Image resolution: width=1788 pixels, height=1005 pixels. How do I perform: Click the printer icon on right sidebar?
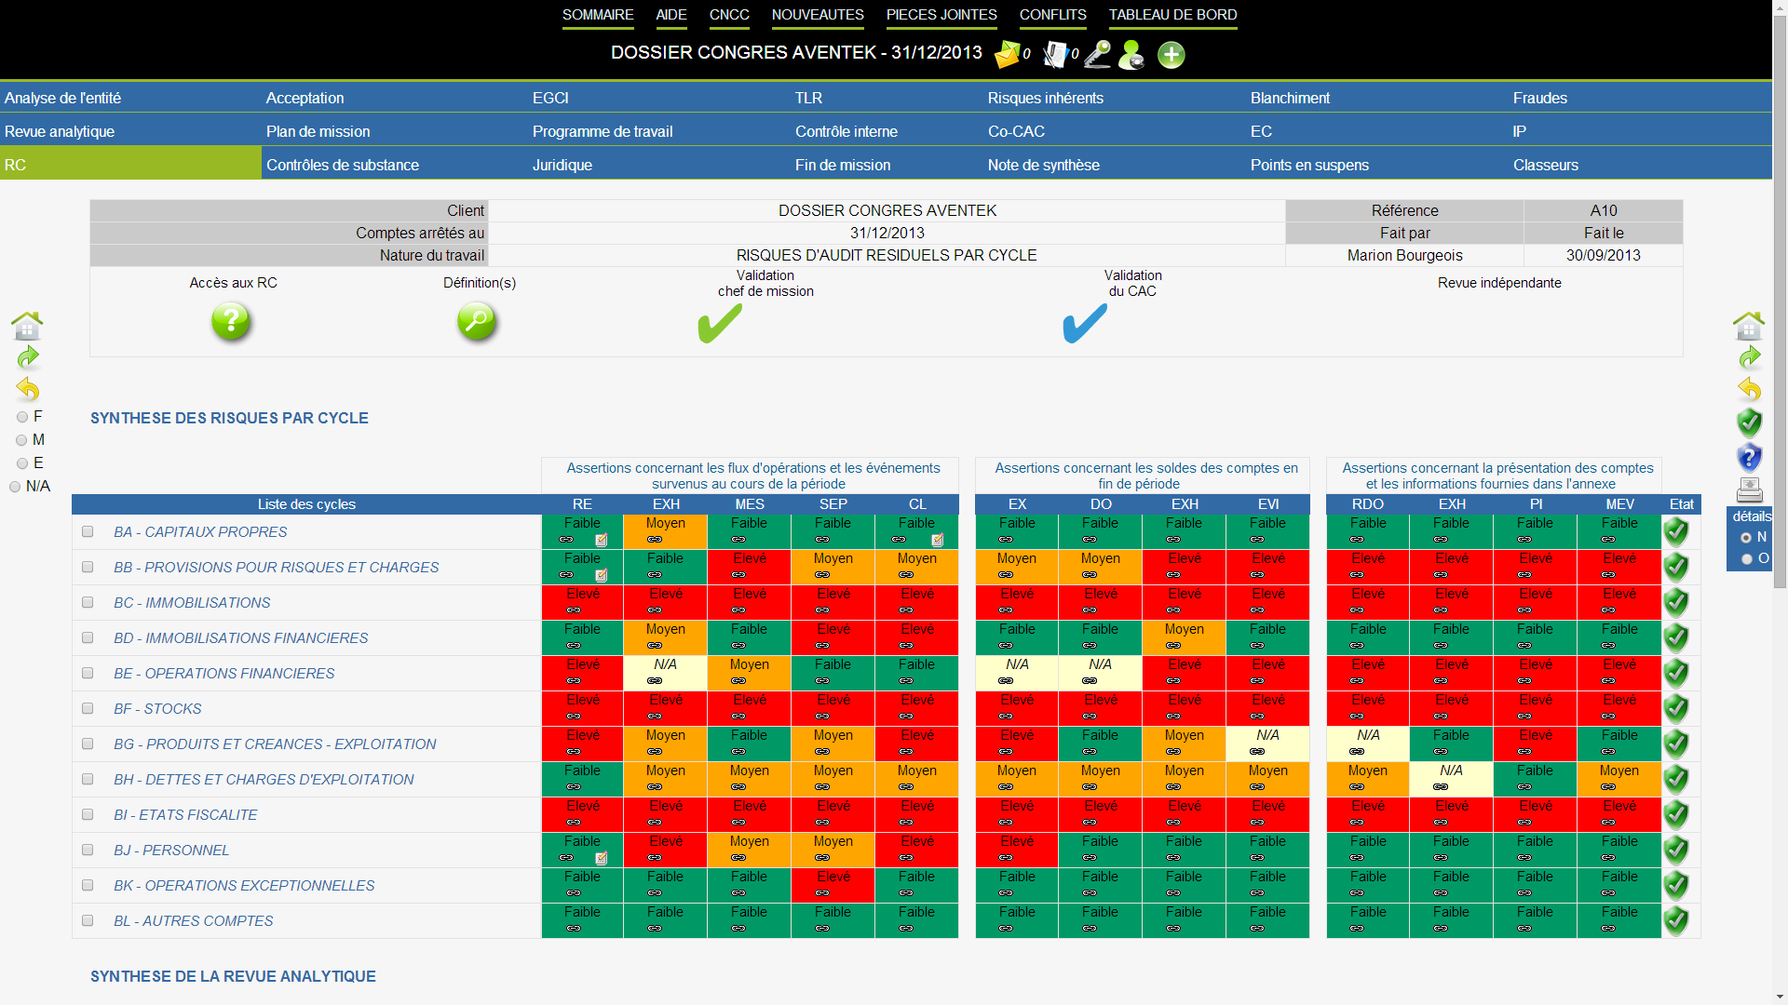(1749, 489)
